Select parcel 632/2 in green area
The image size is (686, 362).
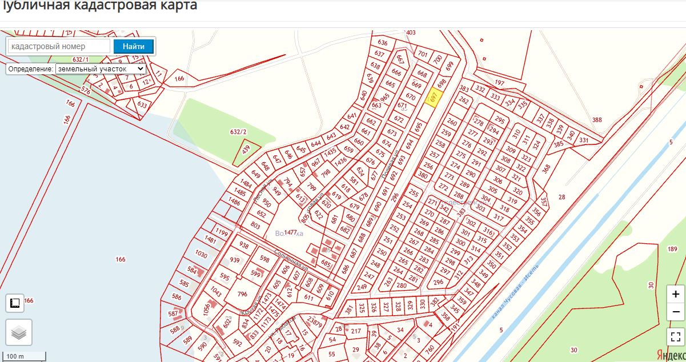pos(238,132)
